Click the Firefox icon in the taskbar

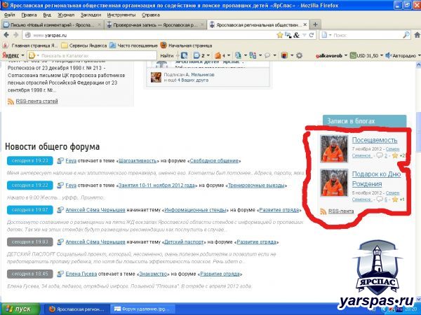51,308
